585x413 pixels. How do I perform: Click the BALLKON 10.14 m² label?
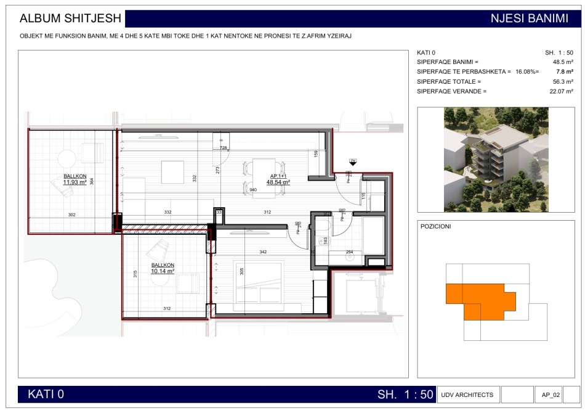(163, 268)
